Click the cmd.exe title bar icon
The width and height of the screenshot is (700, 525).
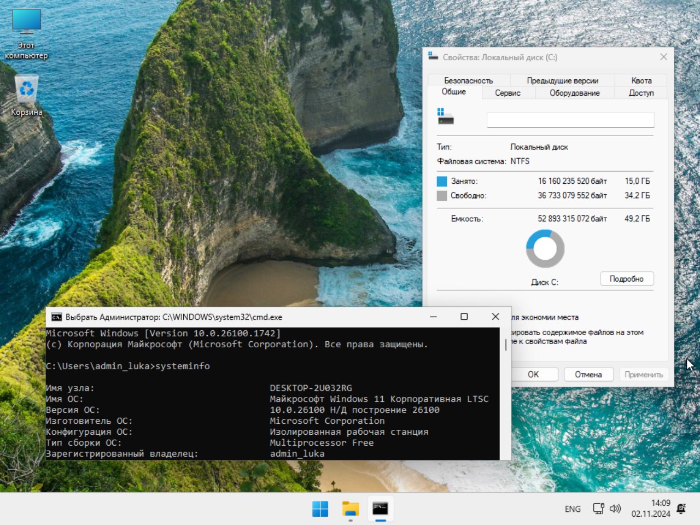[56, 317]
